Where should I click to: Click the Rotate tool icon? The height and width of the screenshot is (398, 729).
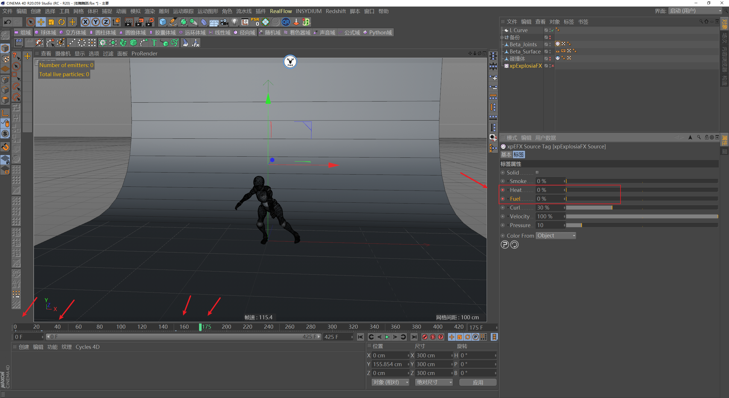point(62,22)
